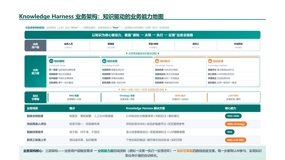Select the Ontology 本体 engine card
The height and width of the screenshot is (160, 285).
[x=127, y=97]
